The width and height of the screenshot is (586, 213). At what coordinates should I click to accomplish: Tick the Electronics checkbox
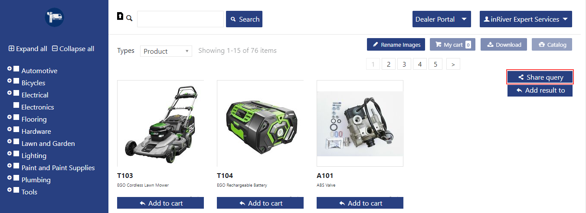point(16,105)
